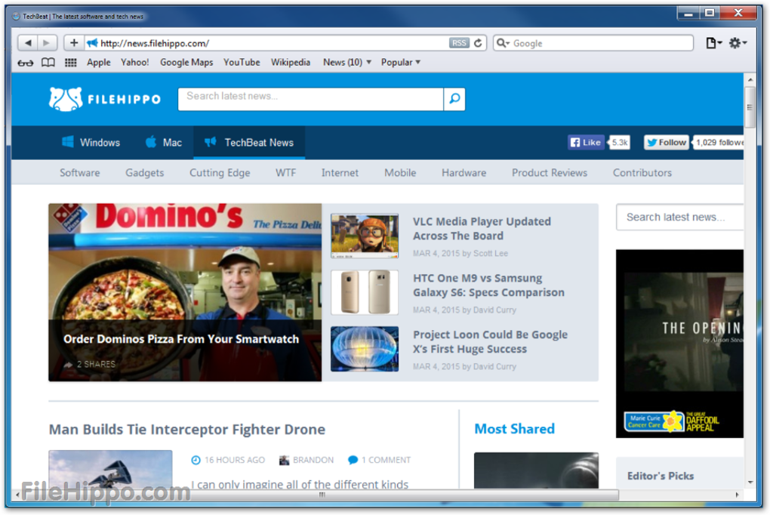Maximize the browser window
This screenshot has width=770, height=515.
[710, 14]
